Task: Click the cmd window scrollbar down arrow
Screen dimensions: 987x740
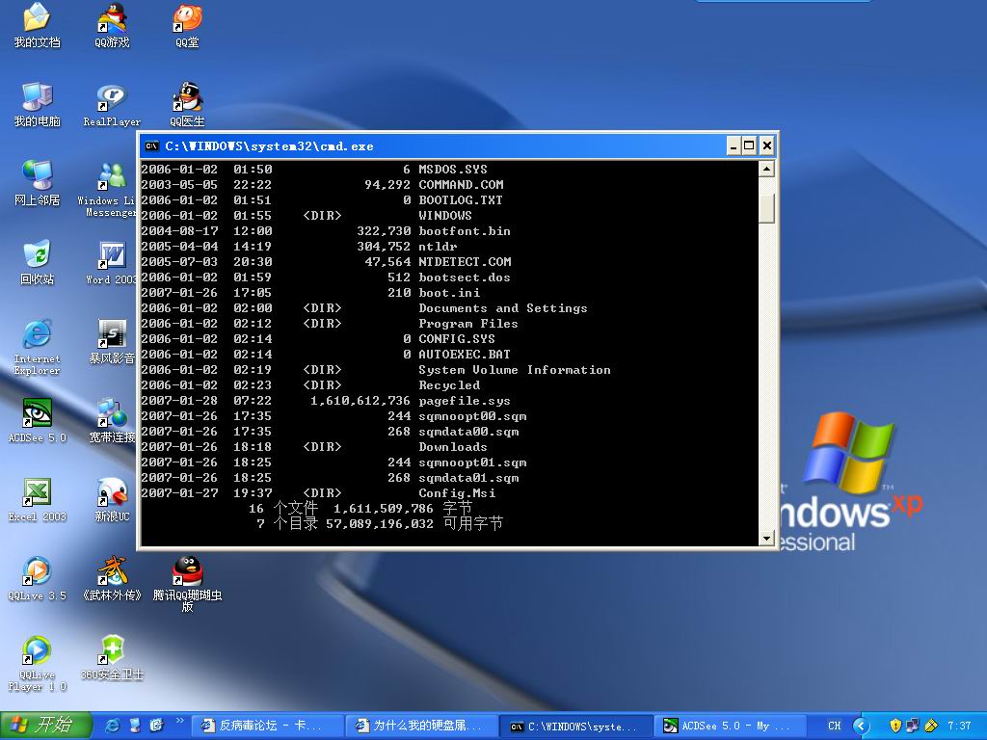Action: point(767,538)
